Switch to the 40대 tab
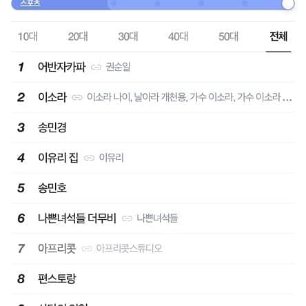 pos(178,37)
